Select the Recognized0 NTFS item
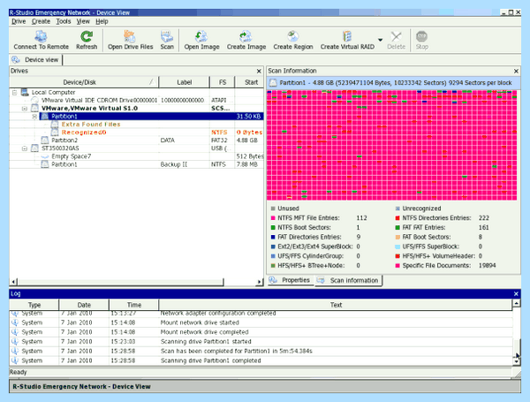The width and height of the screenshot is (530, 402). coord(136,133)
